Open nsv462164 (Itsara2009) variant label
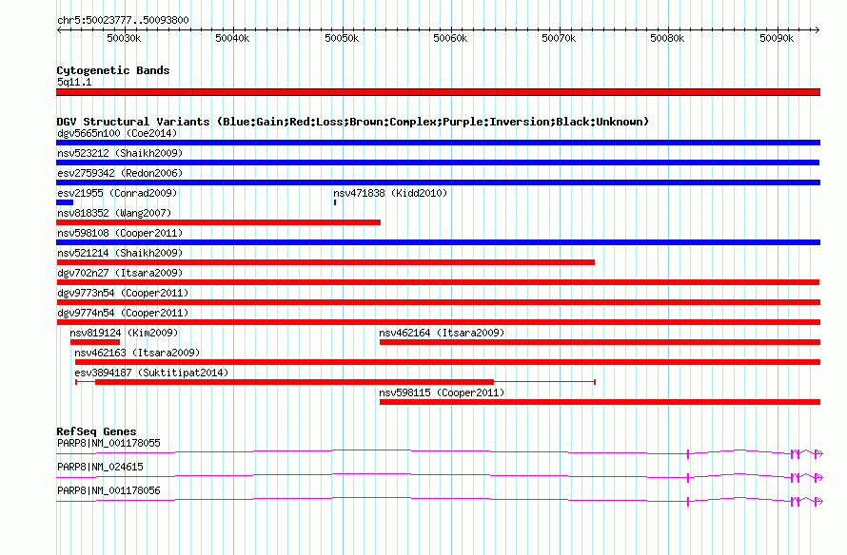Image resolution: width=847 pixels, height=555 pixels. click(x=442, y=333)
